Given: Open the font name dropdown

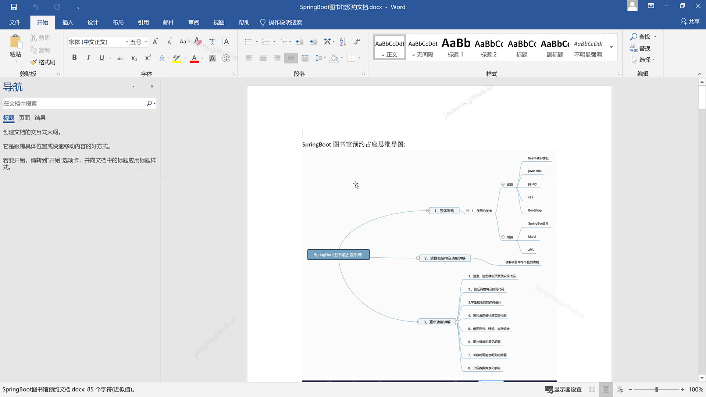Looking at the screenshot, I should (x=127, y=42).
